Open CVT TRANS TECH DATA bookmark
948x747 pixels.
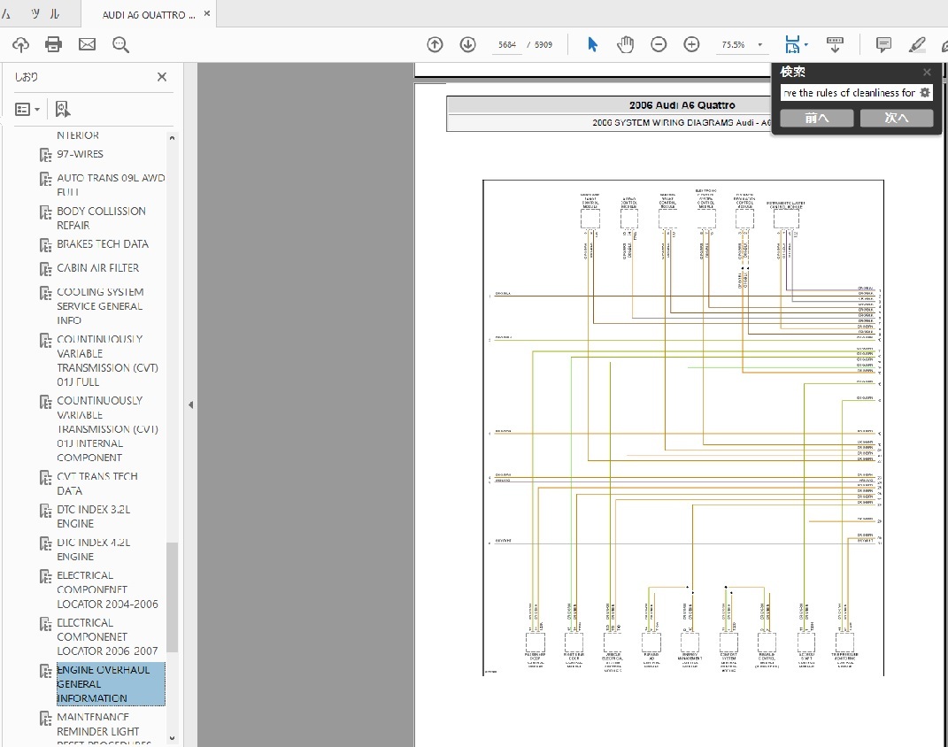[x=97, y=483]
